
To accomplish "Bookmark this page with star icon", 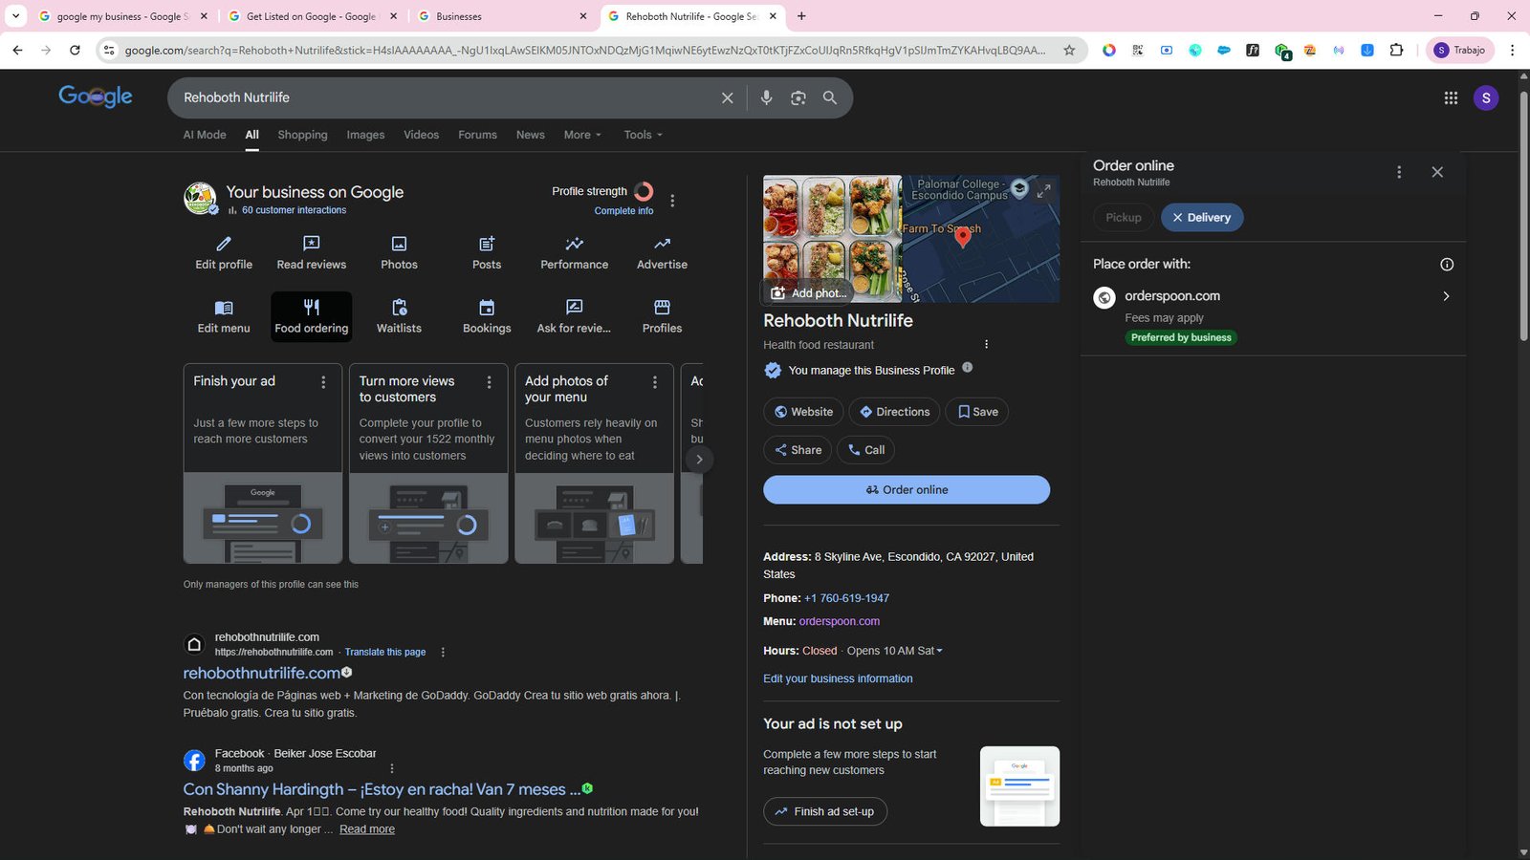I will pos(1069,50).
